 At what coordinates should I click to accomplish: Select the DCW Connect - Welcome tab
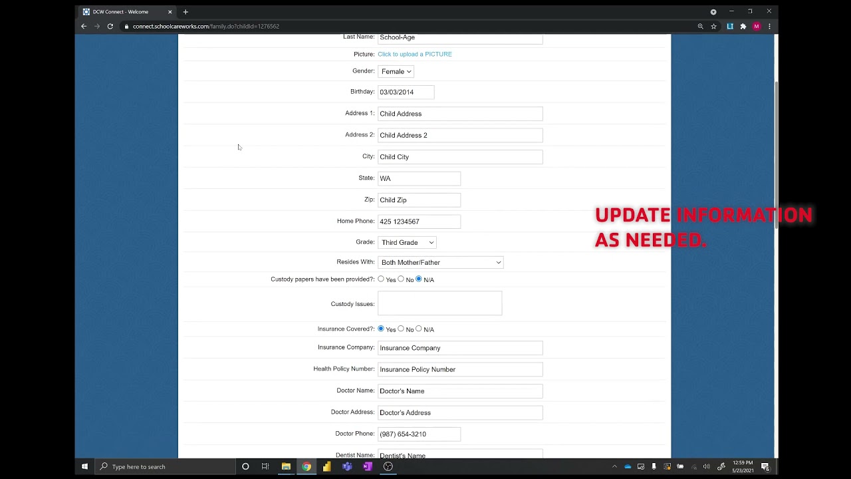127,12
